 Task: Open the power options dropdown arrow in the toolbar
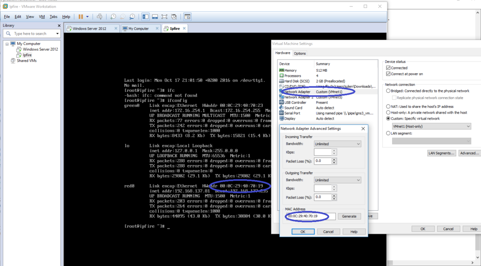87,16
